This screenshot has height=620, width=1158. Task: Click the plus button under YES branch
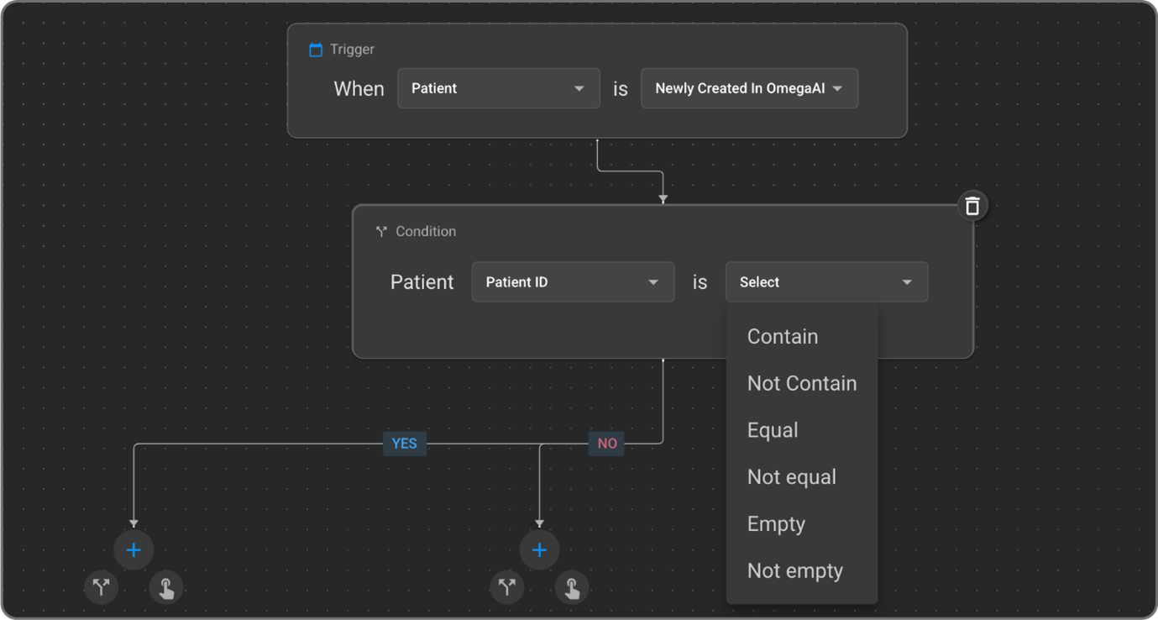tap(134, 550)
